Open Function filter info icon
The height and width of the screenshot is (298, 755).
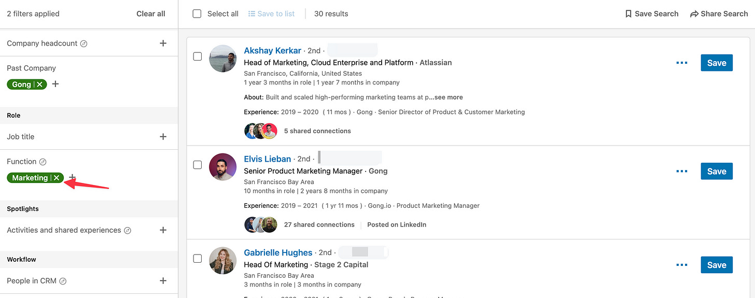point(43,162)
